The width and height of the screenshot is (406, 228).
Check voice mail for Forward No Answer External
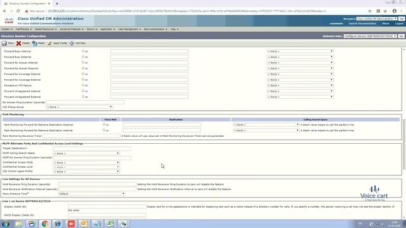coord(83,68)
